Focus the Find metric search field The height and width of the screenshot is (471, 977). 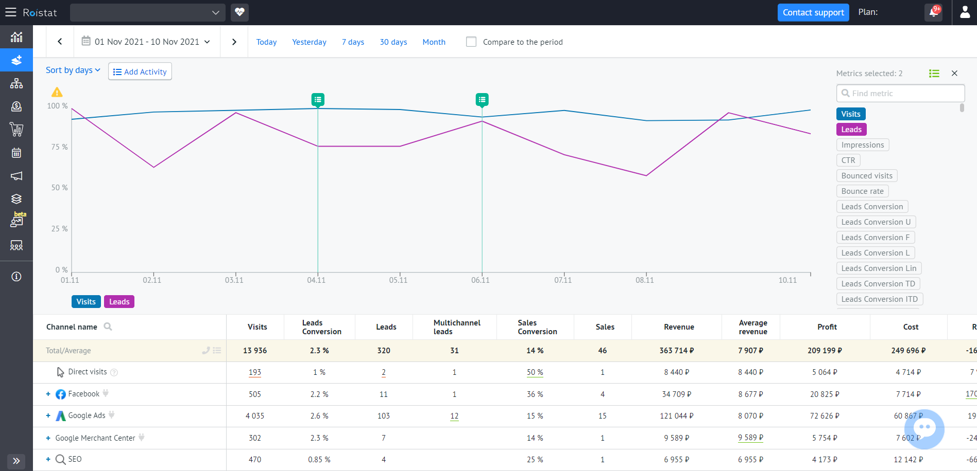(900, 93)
